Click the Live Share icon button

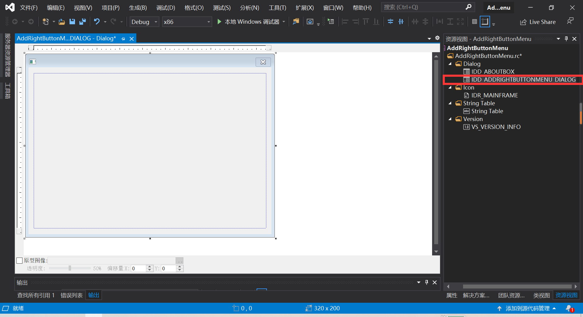(538, 22)
